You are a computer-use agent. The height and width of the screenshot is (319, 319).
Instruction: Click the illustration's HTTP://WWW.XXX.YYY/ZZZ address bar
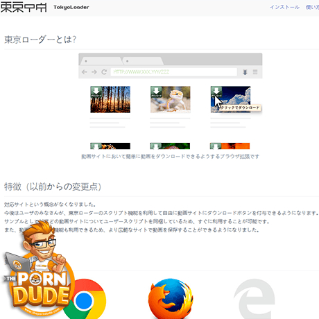(x=174, y=72)
